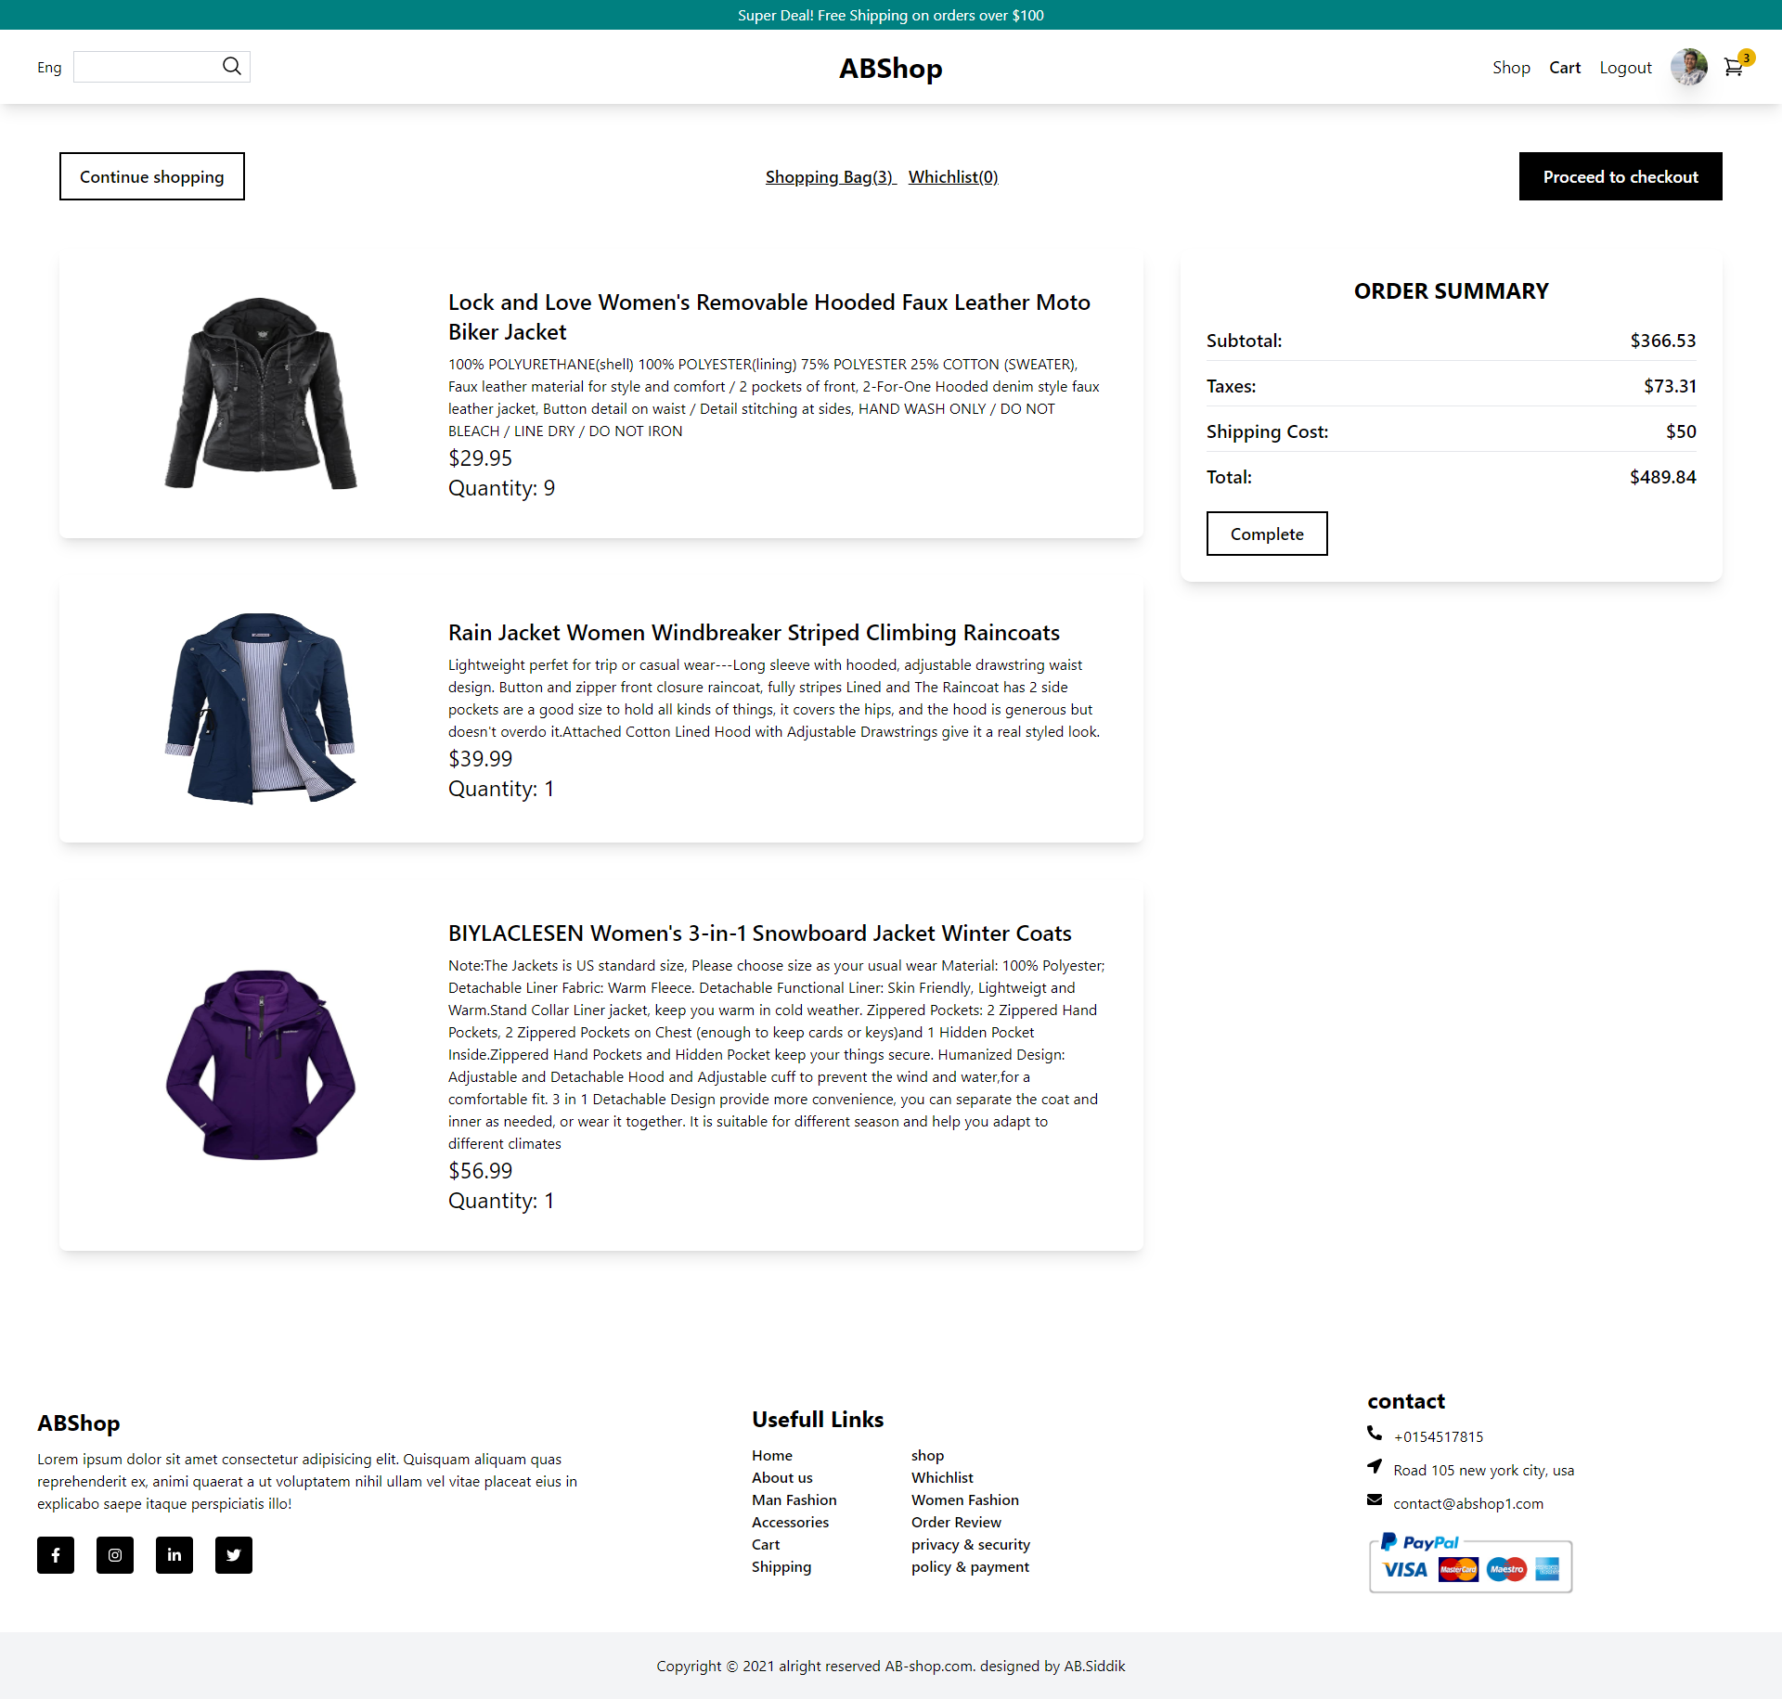Click the LinkedIn social icon
Viewport: 1782px width, 1699px height.
pos(174,1555)
